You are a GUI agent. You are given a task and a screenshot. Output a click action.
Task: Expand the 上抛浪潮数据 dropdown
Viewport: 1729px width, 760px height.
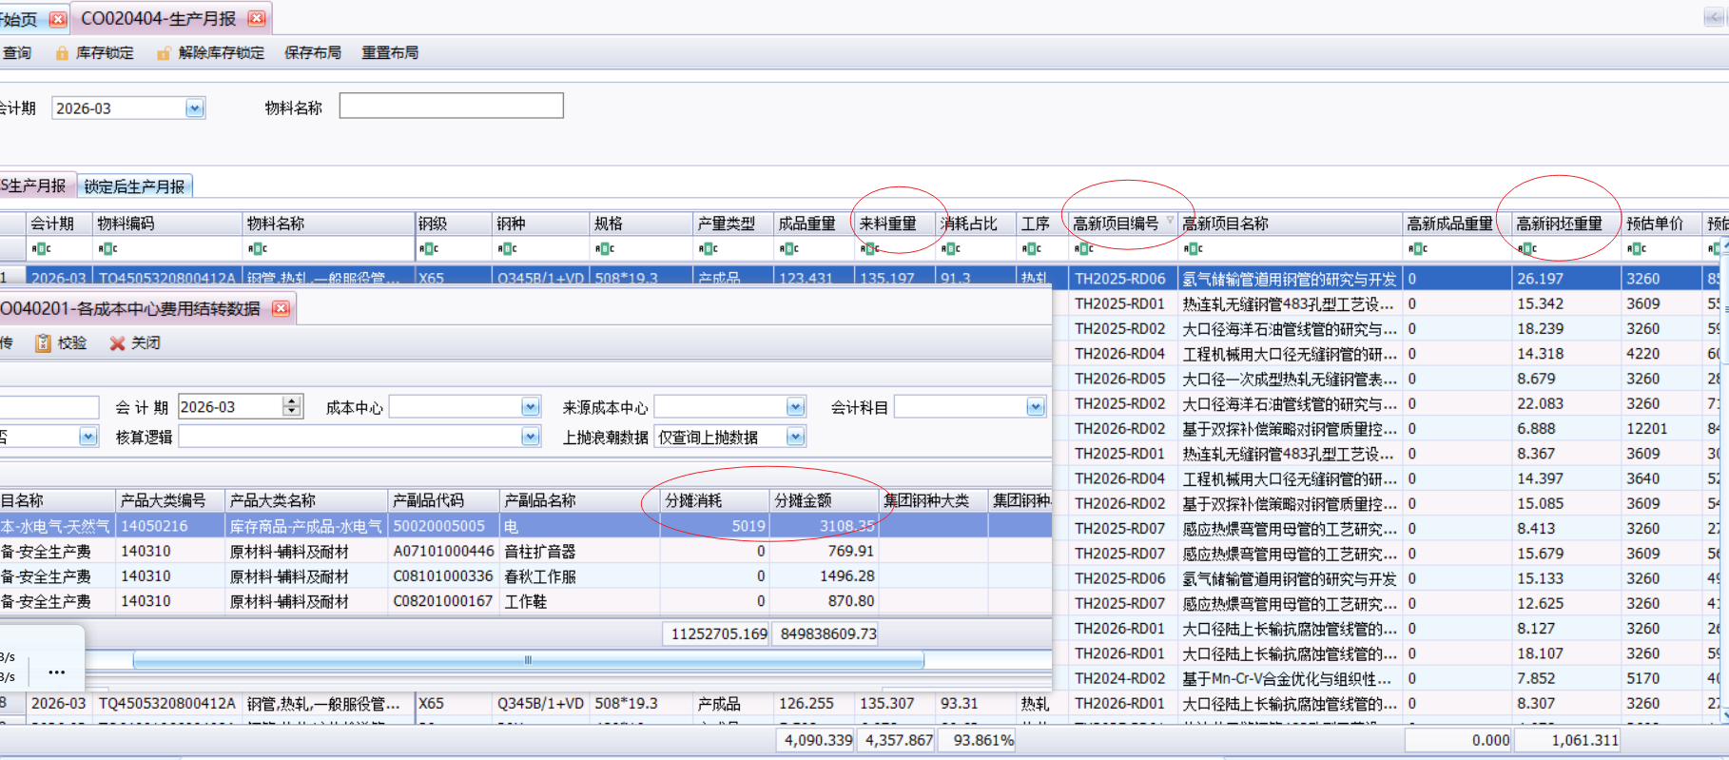click(796, 437)
